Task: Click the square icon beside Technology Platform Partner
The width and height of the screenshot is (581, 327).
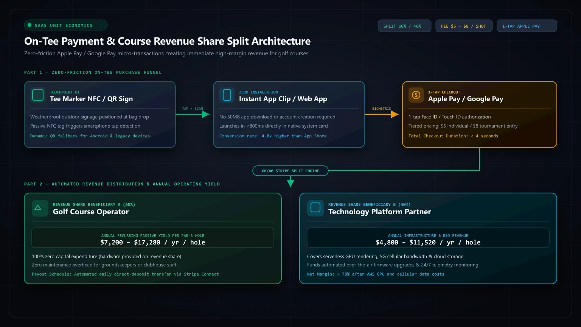Action: click(x=315, y=208)
